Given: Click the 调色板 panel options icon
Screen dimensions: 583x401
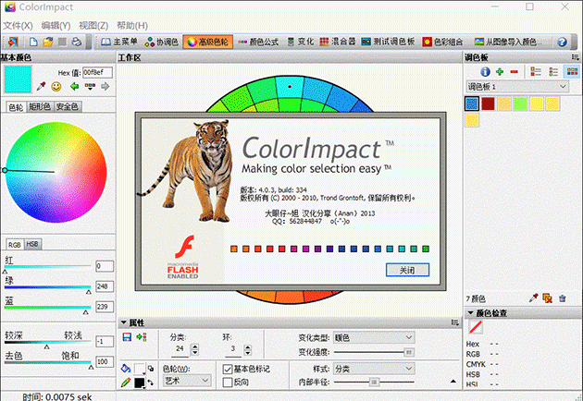Looking at the screenshot, I should point(576,57).
